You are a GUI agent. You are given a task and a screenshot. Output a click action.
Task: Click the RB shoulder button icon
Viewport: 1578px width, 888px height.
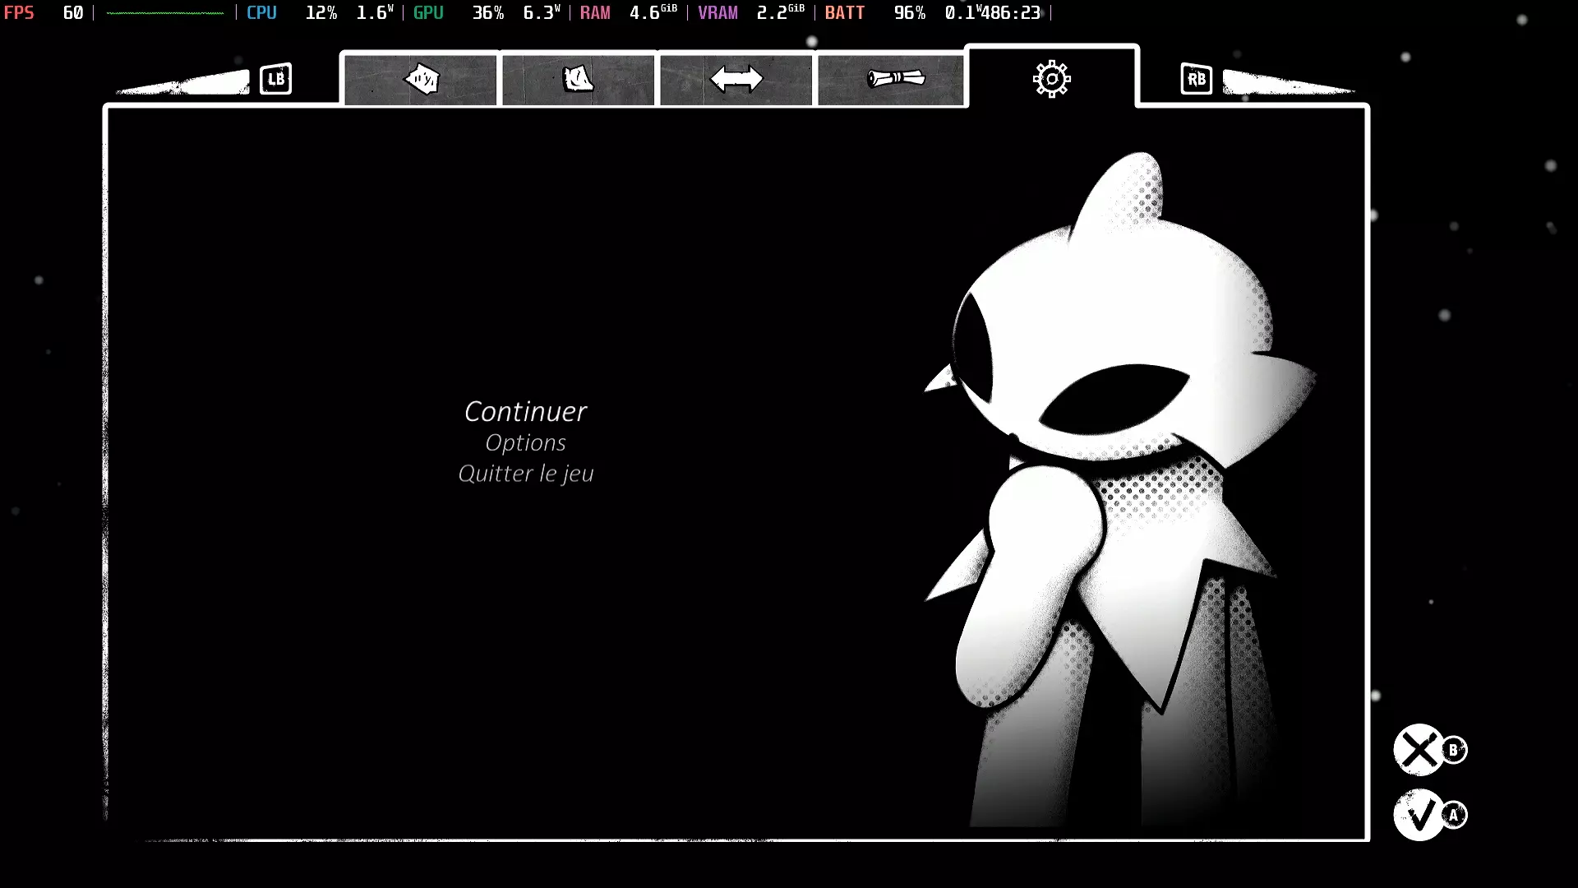pos(1196,79)
